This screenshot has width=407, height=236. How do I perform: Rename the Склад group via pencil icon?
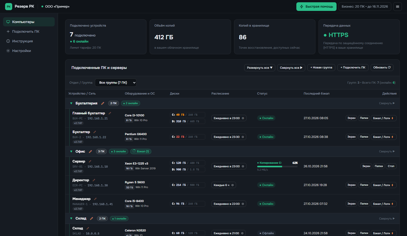[92, 219]
